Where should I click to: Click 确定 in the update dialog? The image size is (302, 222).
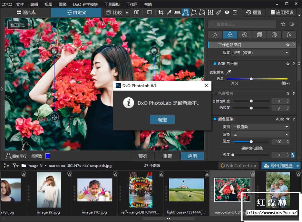click(162, 120)
